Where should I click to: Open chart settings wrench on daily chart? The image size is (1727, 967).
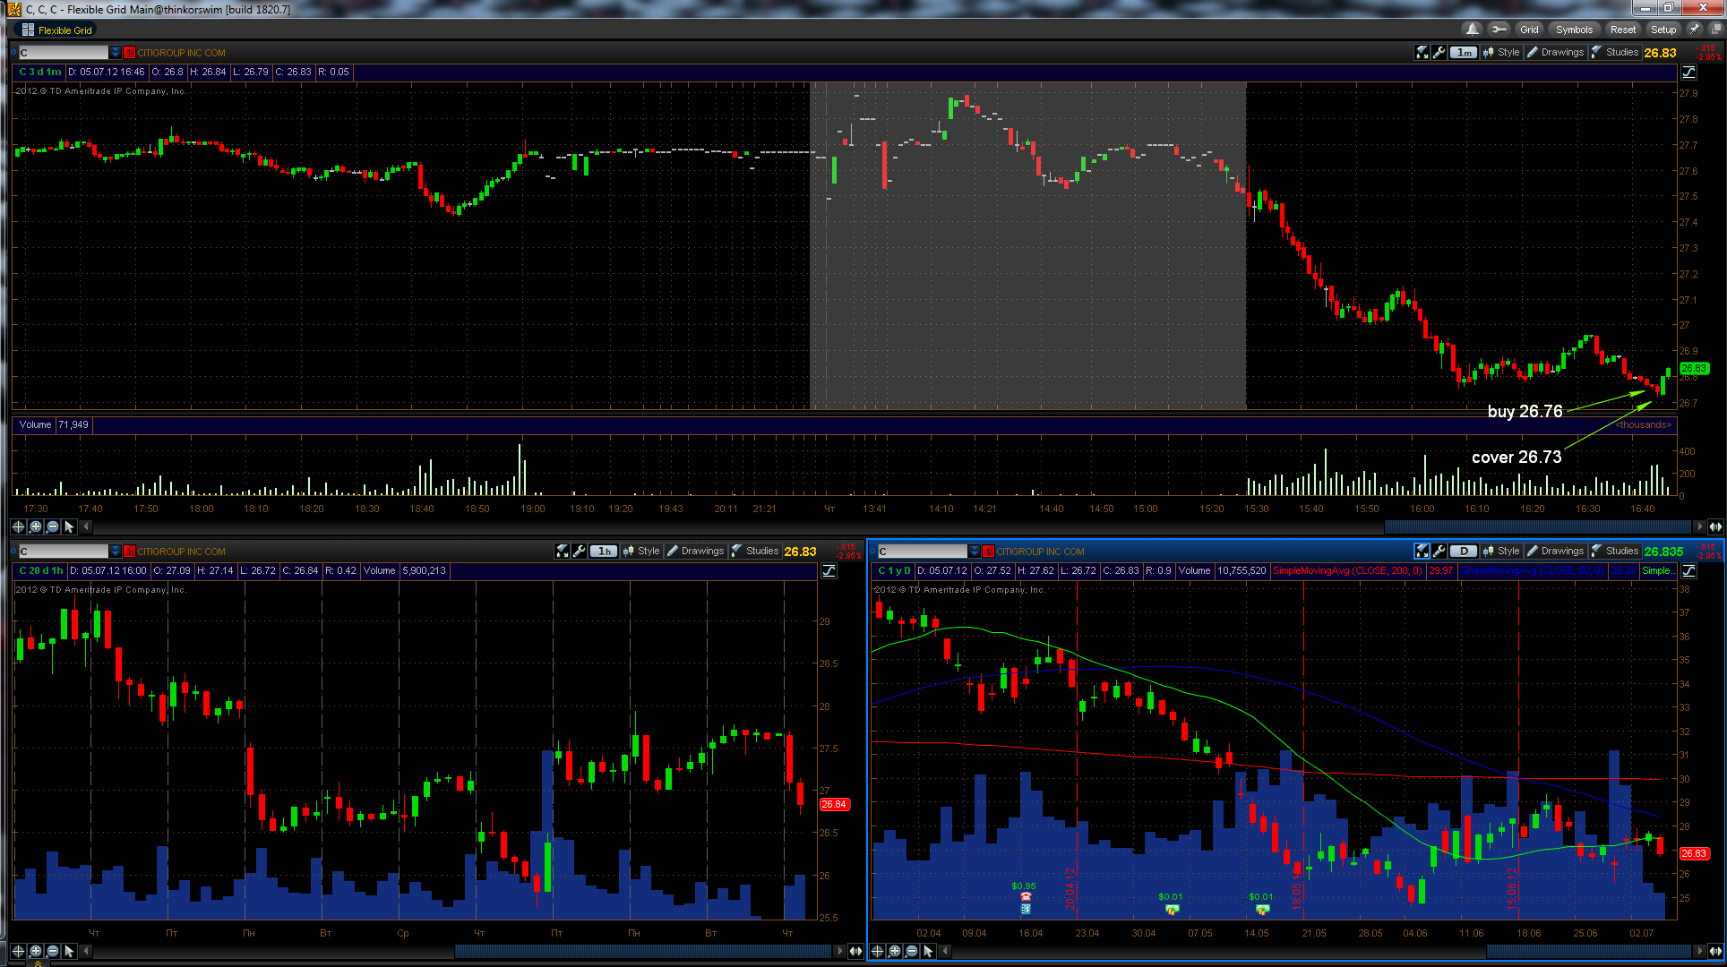click(1439, 552)
